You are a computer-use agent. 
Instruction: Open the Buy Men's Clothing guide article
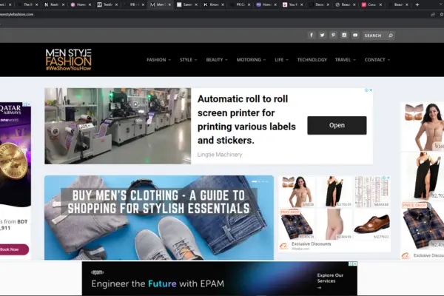click(x=159, y=218)
